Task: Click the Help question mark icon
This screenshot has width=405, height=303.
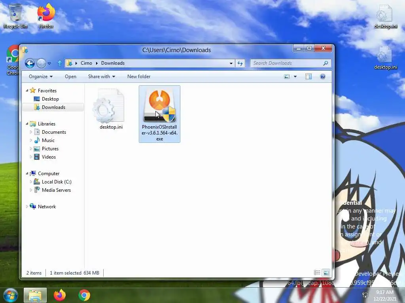Action: pyautogui.click(x=323, y=77)
